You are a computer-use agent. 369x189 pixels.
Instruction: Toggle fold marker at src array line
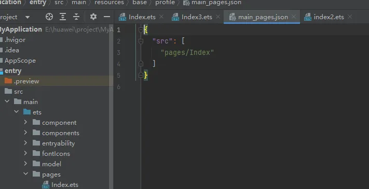141,41
